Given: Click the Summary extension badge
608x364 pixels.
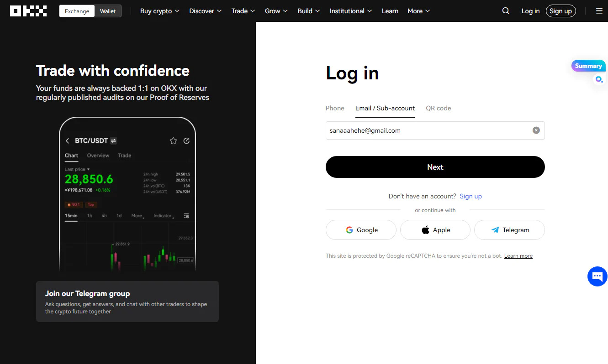Looking at the screenshot, I should 588,66.
